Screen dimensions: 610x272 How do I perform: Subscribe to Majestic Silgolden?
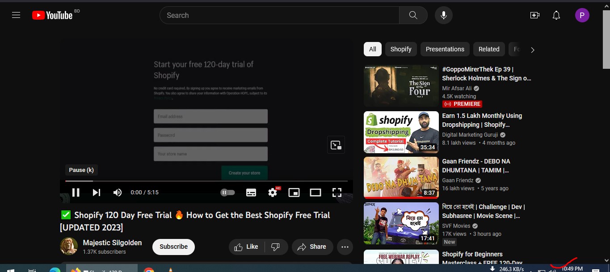point(173,247)
